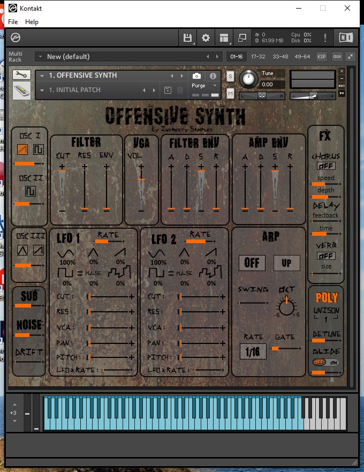Go to next snapshot arrow beside INITIAL PATCH

click(154, 90)
